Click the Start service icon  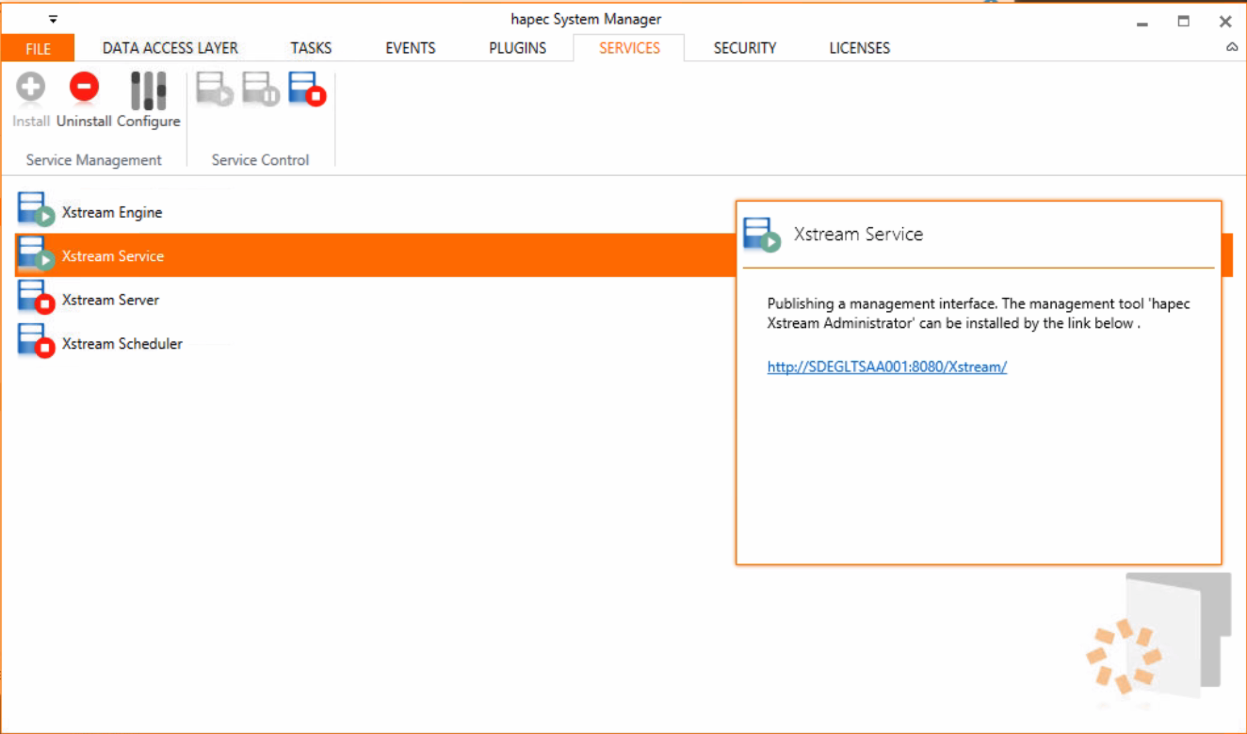(214, 89)
